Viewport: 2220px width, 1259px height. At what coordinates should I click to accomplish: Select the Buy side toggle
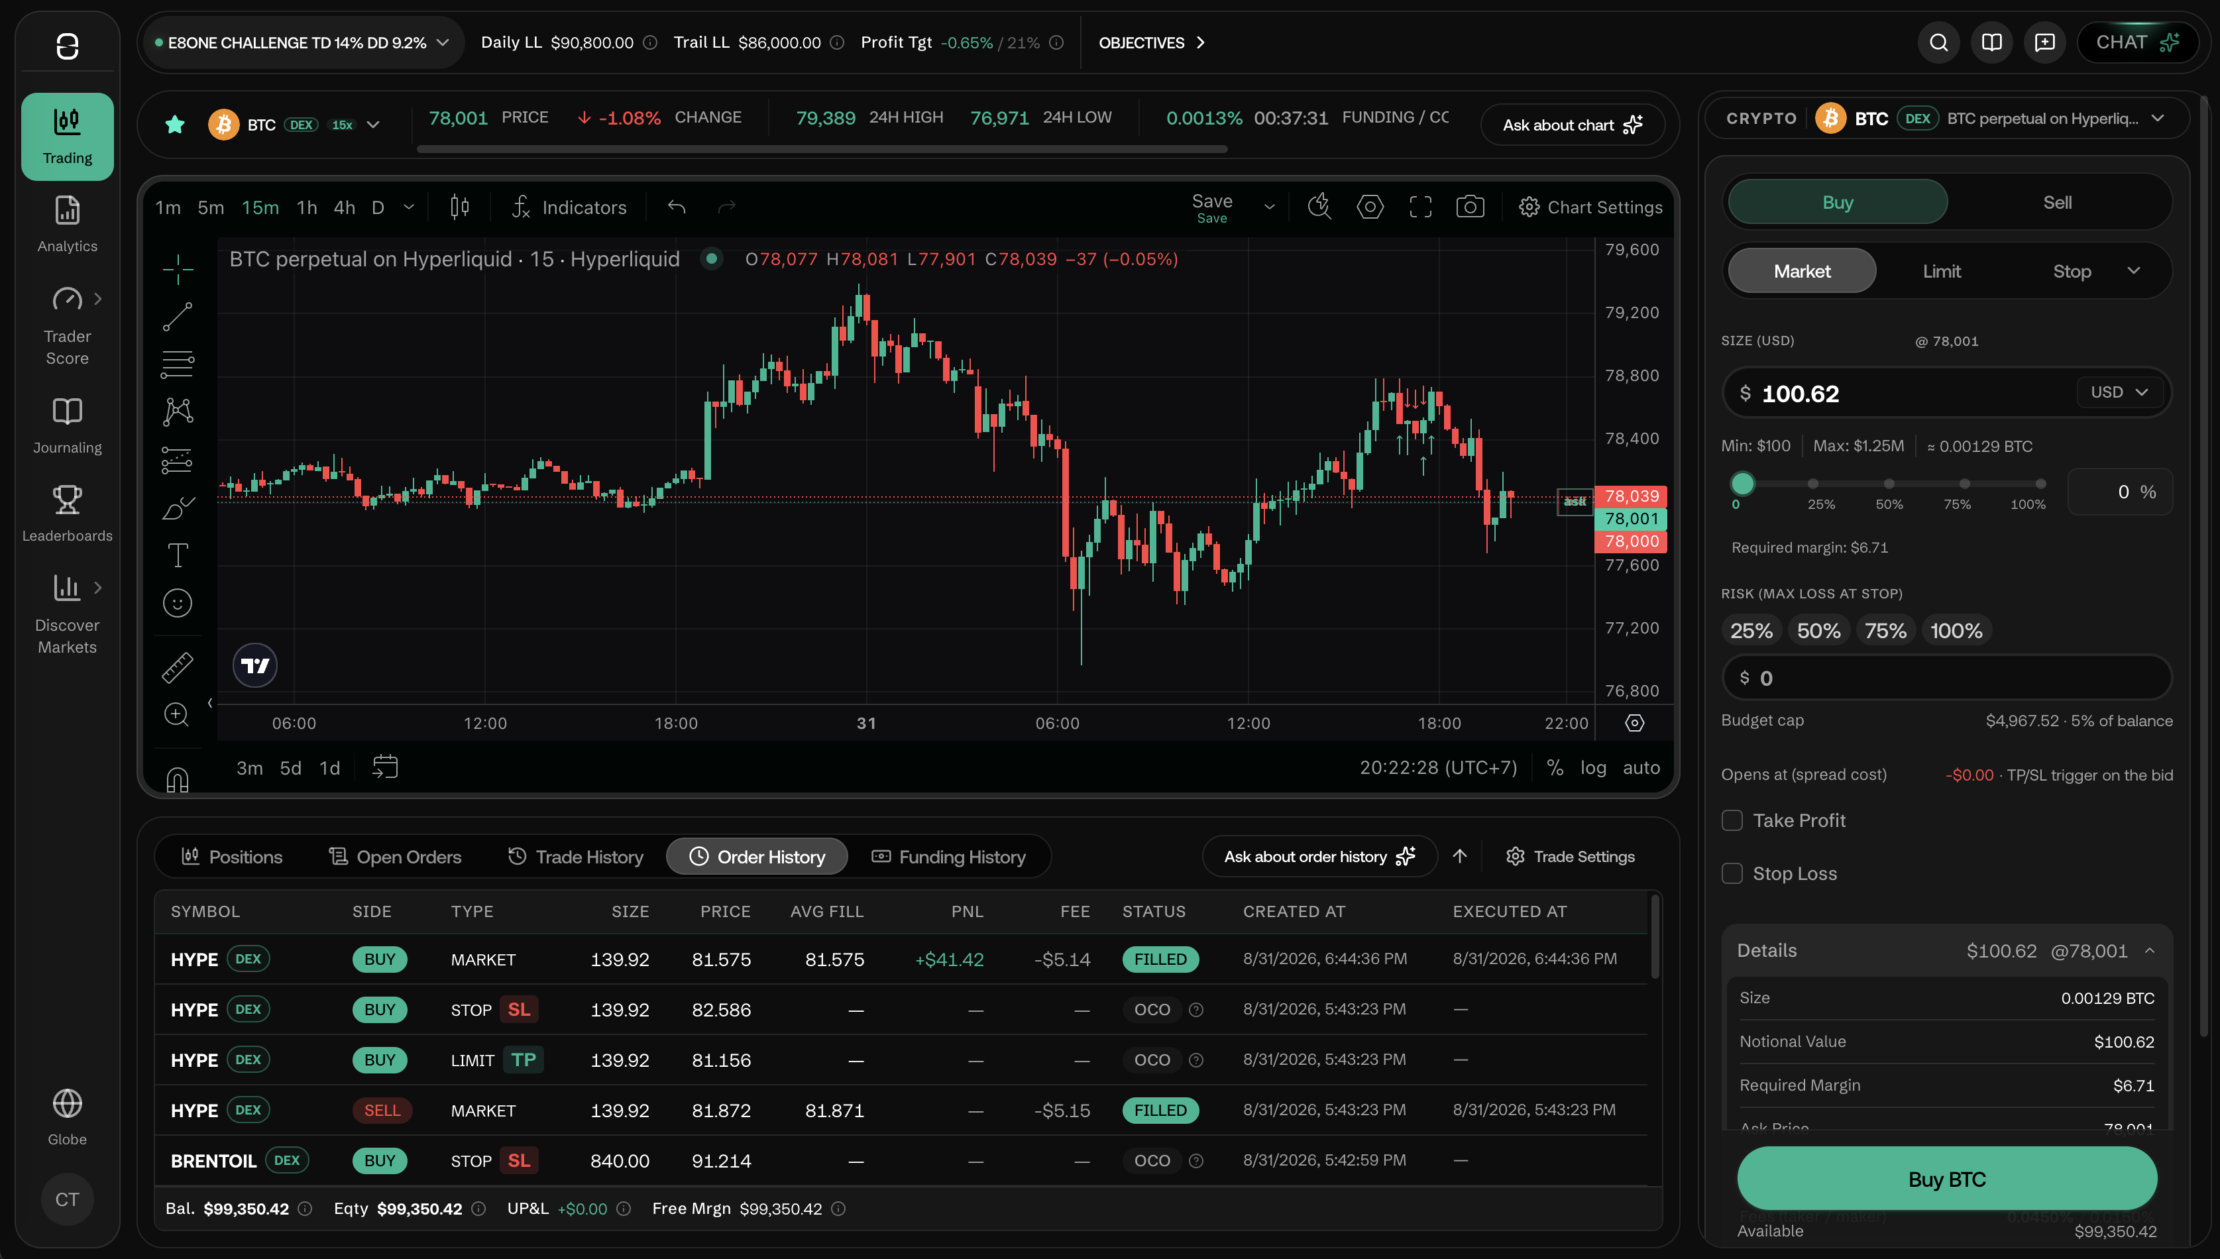point(1837,202)
